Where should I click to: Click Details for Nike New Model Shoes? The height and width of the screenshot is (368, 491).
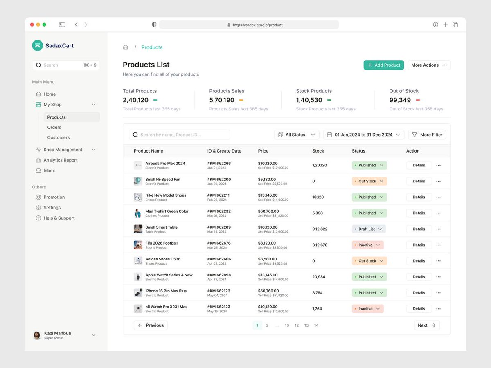click(419, 197)
